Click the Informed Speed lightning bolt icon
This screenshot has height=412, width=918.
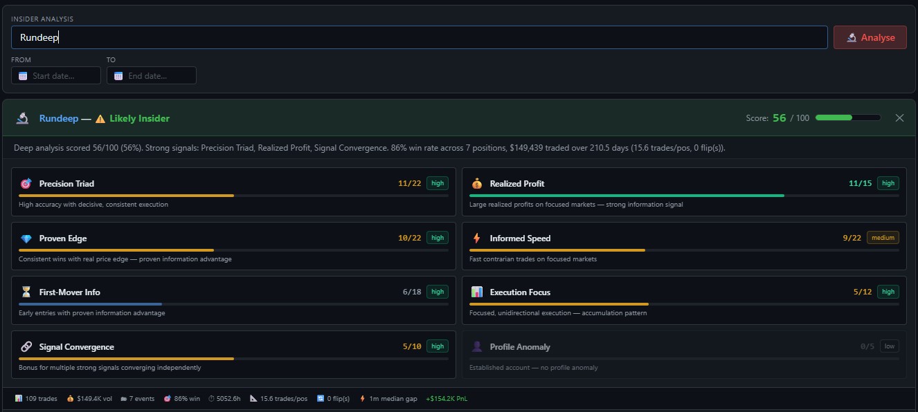coord(475,238)
